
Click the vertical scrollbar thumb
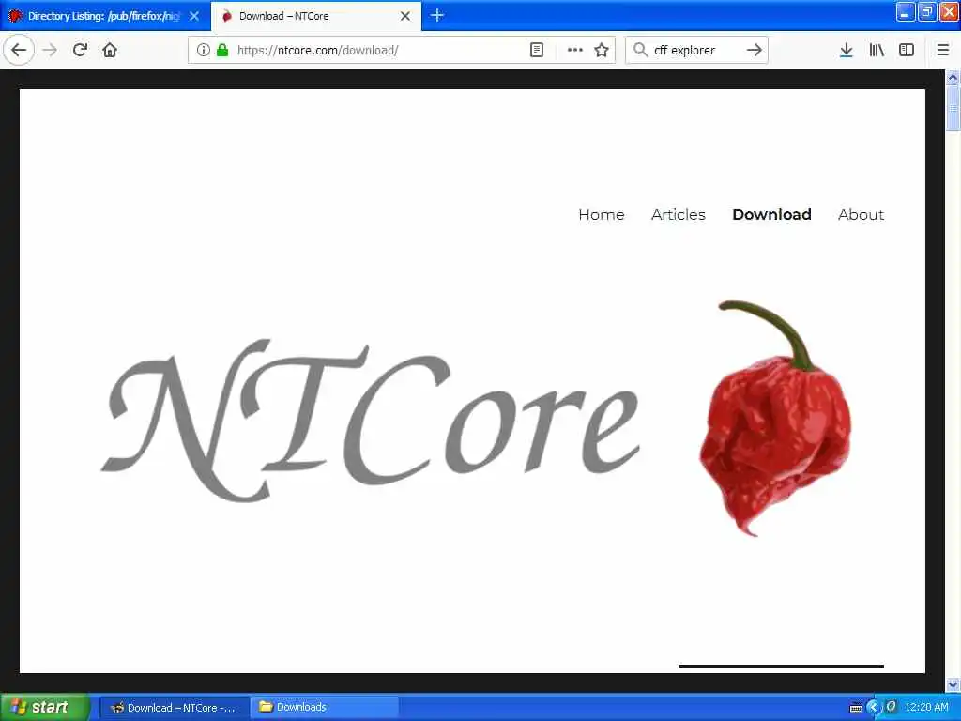tap(953, 108)
